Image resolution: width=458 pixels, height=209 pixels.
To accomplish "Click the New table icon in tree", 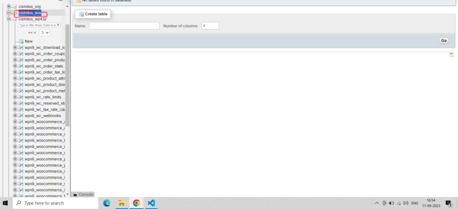I will [x=21, y=41].
